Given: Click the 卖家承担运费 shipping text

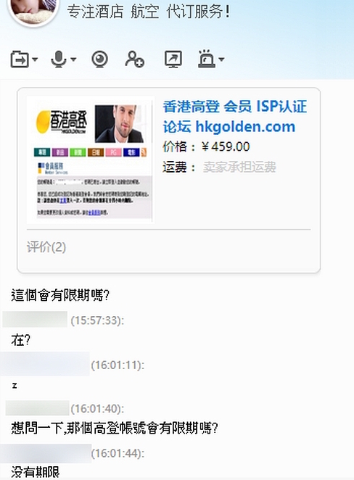Looking at the screenshot, I should 239,167.
